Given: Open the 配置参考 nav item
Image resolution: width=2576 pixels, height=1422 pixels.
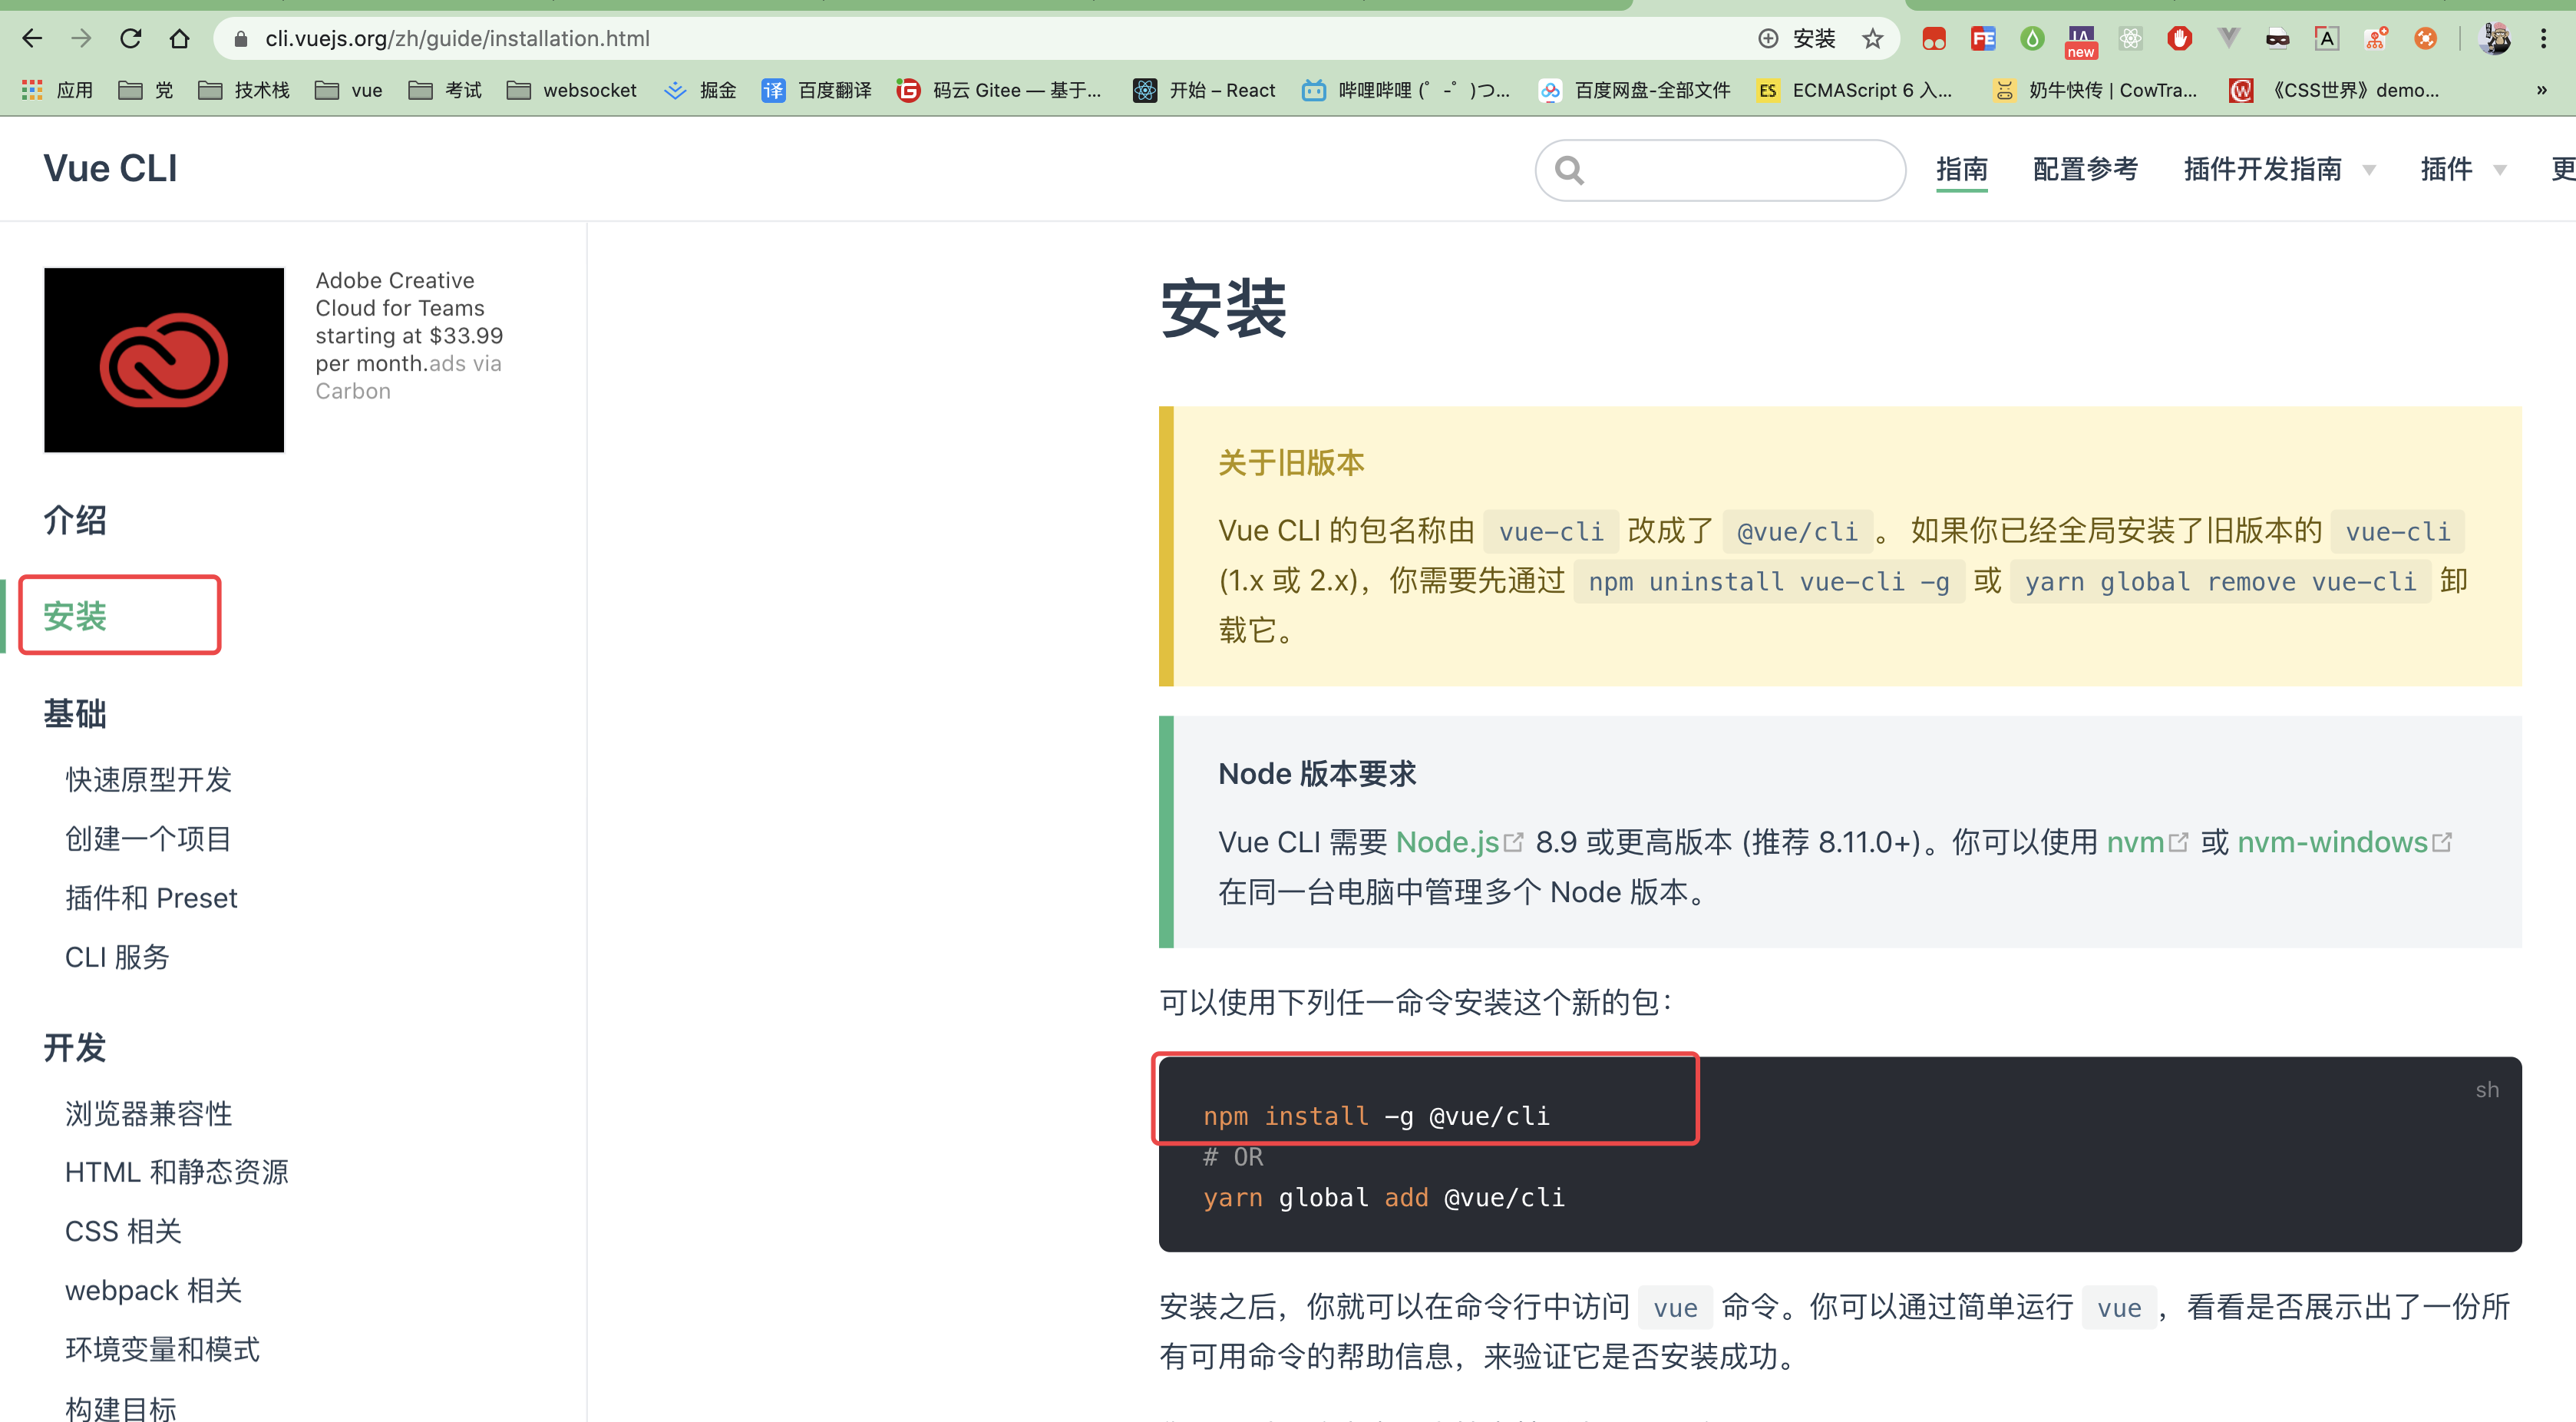Looking at the screenshot, I should 2085,169.
